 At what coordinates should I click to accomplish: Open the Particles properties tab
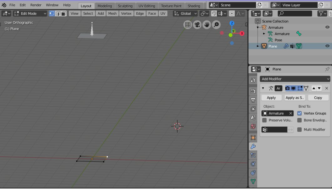[253, 155]
